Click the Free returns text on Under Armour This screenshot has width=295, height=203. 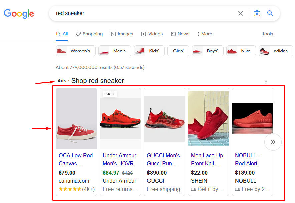click(120, 189)
